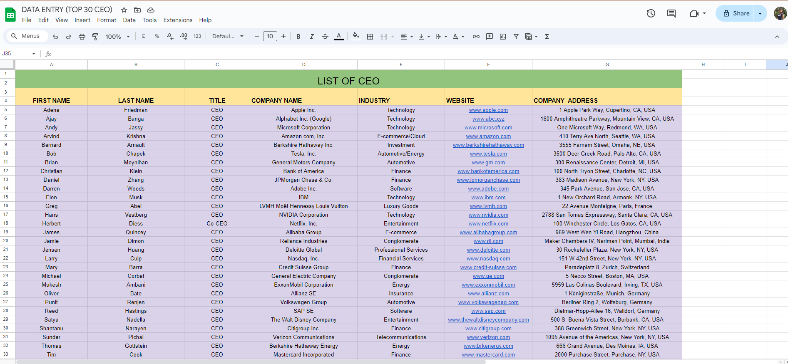
Task: Click the Merge cells icon
Action: (384, 37)
